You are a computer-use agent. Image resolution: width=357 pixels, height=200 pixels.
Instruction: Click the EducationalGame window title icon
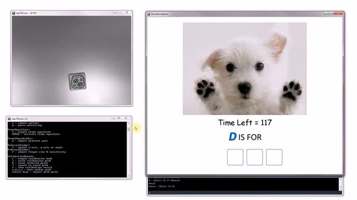[x=149, y=14]
